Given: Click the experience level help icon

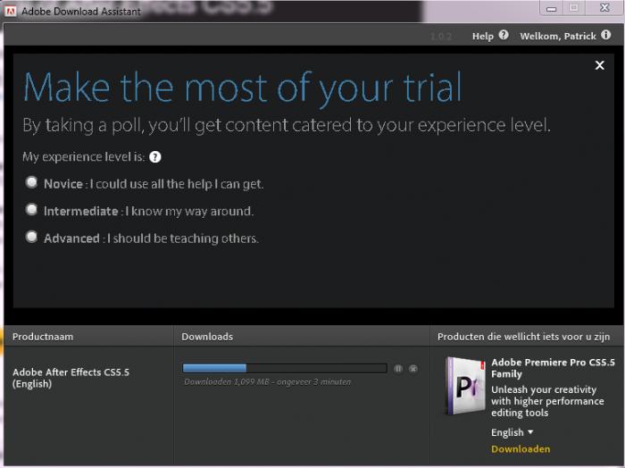Looking at the screenshot, I should pos(155,156).
